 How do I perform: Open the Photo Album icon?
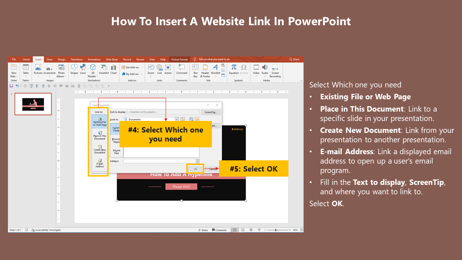(61, 67)
